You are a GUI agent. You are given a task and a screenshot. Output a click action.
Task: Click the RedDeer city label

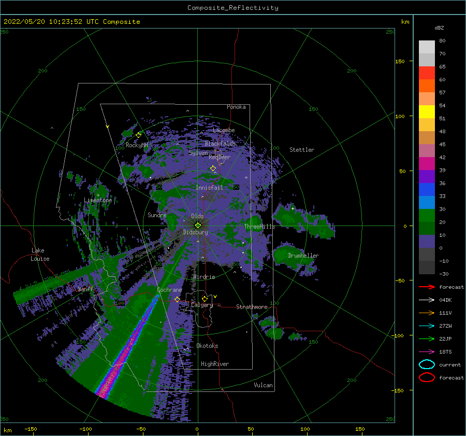pyautogui.click(x=220, y=157)
